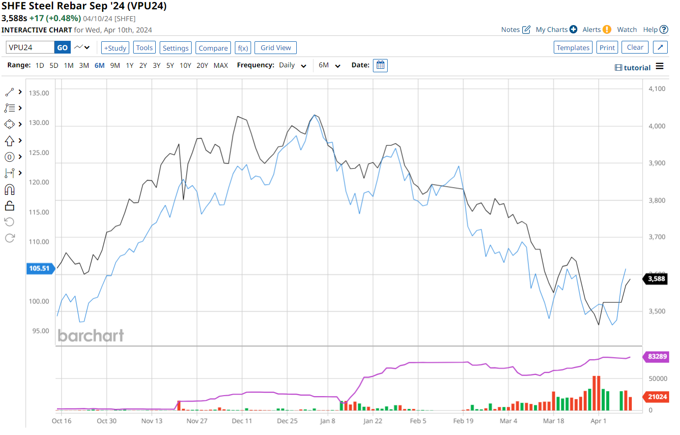Set range to 9M
This screenshot has width=680, height=435.
pyautogui.click(x=115, y=65)
